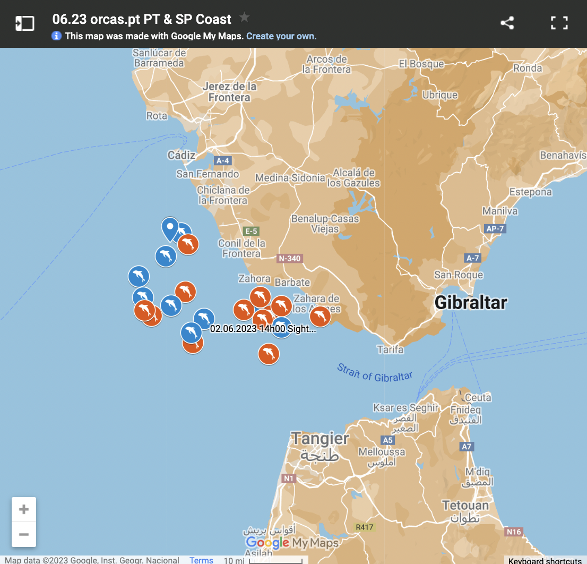Click the share map icon

[x=507, y=23]
